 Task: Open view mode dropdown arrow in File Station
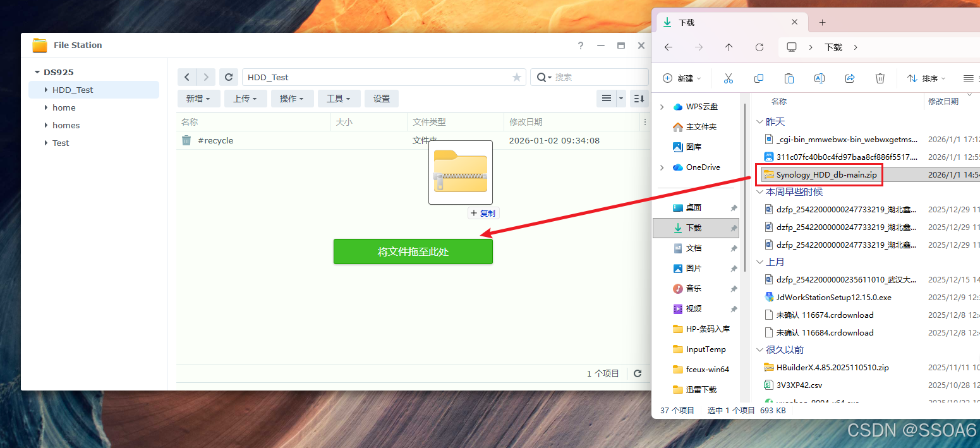coord(621,99)
